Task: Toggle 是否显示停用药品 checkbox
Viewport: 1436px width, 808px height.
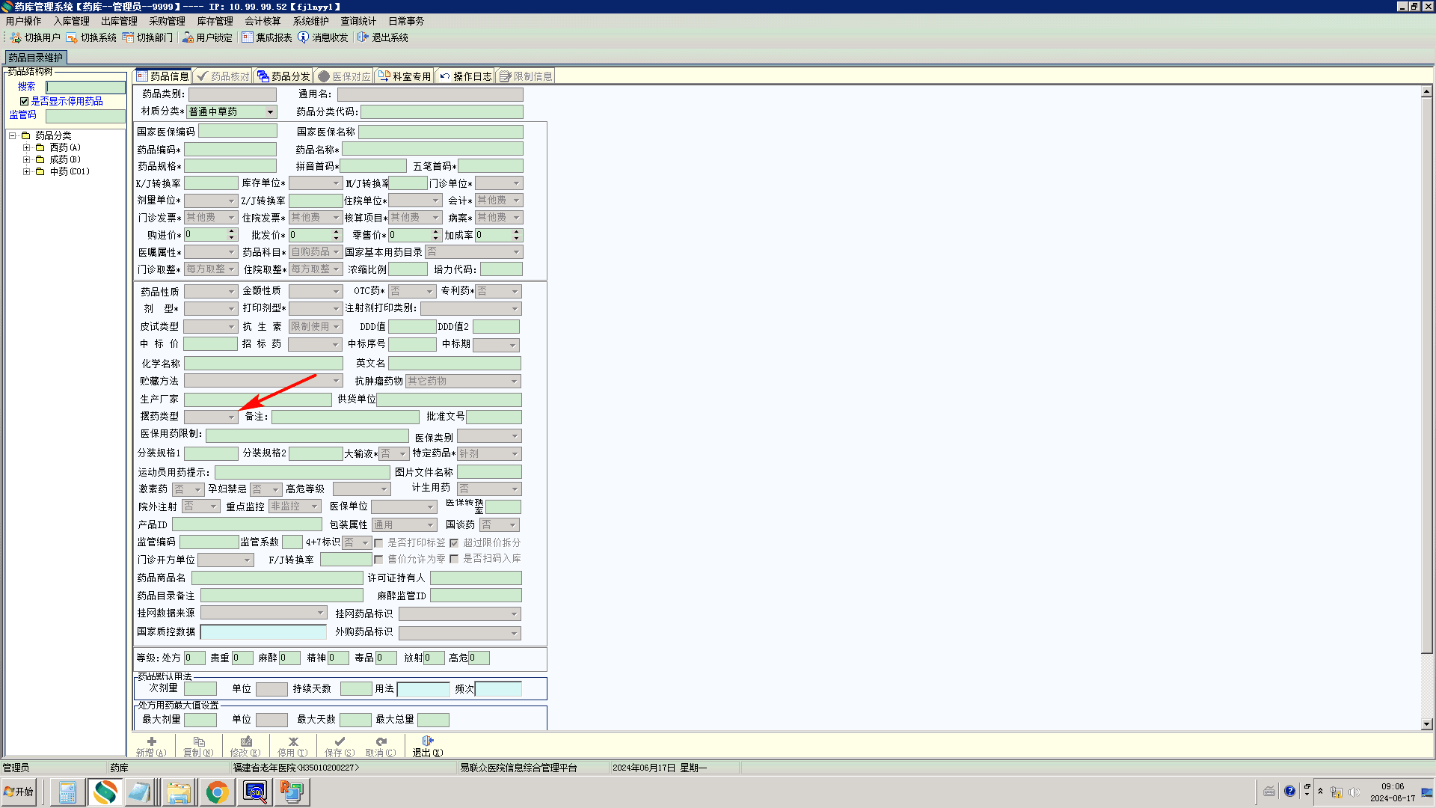Action: (24, 101)
